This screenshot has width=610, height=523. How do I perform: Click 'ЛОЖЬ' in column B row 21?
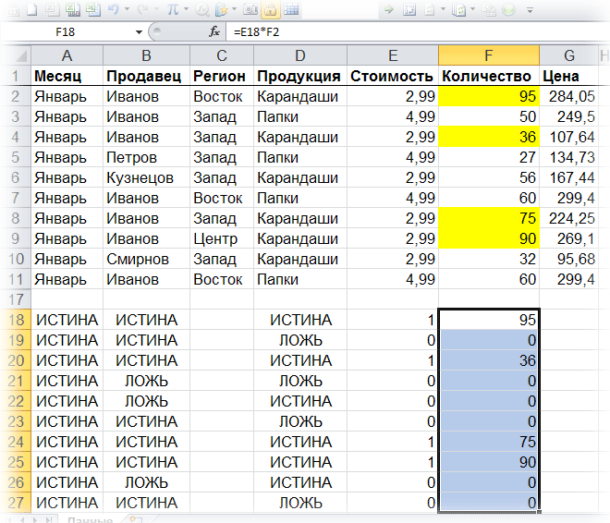tap(146, 381)
